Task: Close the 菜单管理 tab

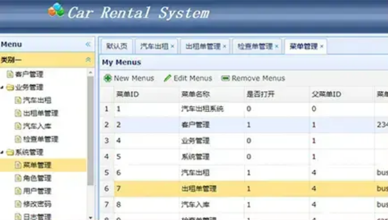Action: (x=322, y=47)
